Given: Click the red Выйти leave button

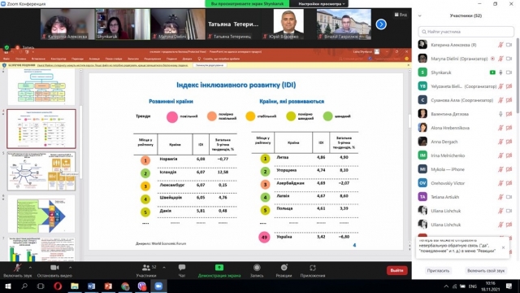Looking at the screenshot, I should (396, 270).
